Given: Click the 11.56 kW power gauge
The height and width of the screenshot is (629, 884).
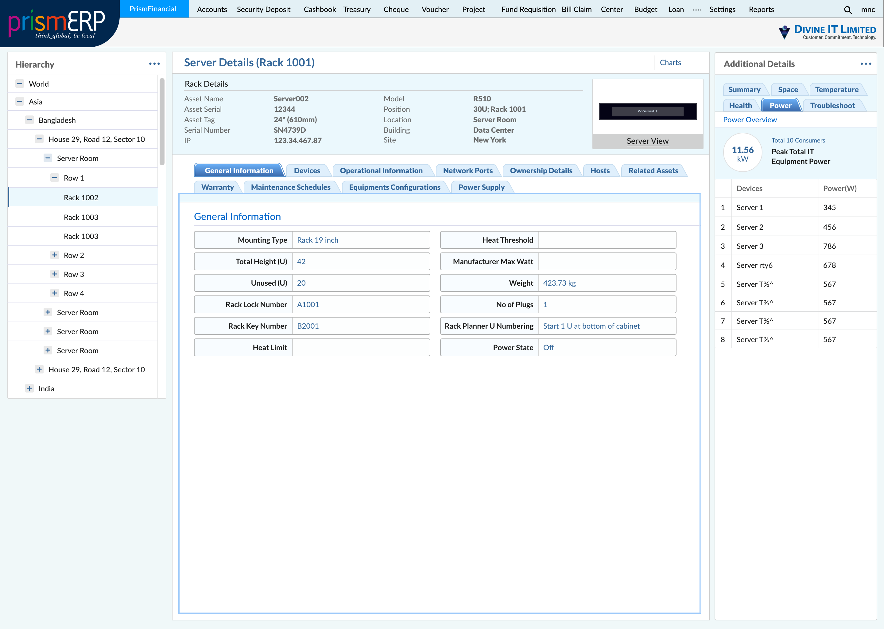Looking at the screenshot, I should 743,152.
